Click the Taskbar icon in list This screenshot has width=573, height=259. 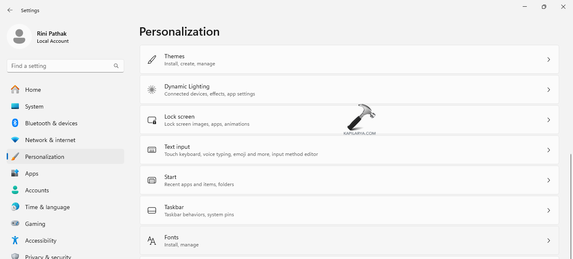point(152,210)
